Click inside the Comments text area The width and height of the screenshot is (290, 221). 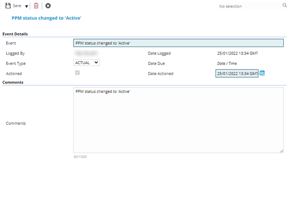point(178,120)
